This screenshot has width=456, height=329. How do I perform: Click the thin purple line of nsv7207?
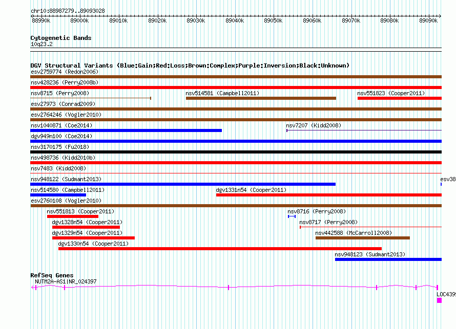tap(364, 130)
